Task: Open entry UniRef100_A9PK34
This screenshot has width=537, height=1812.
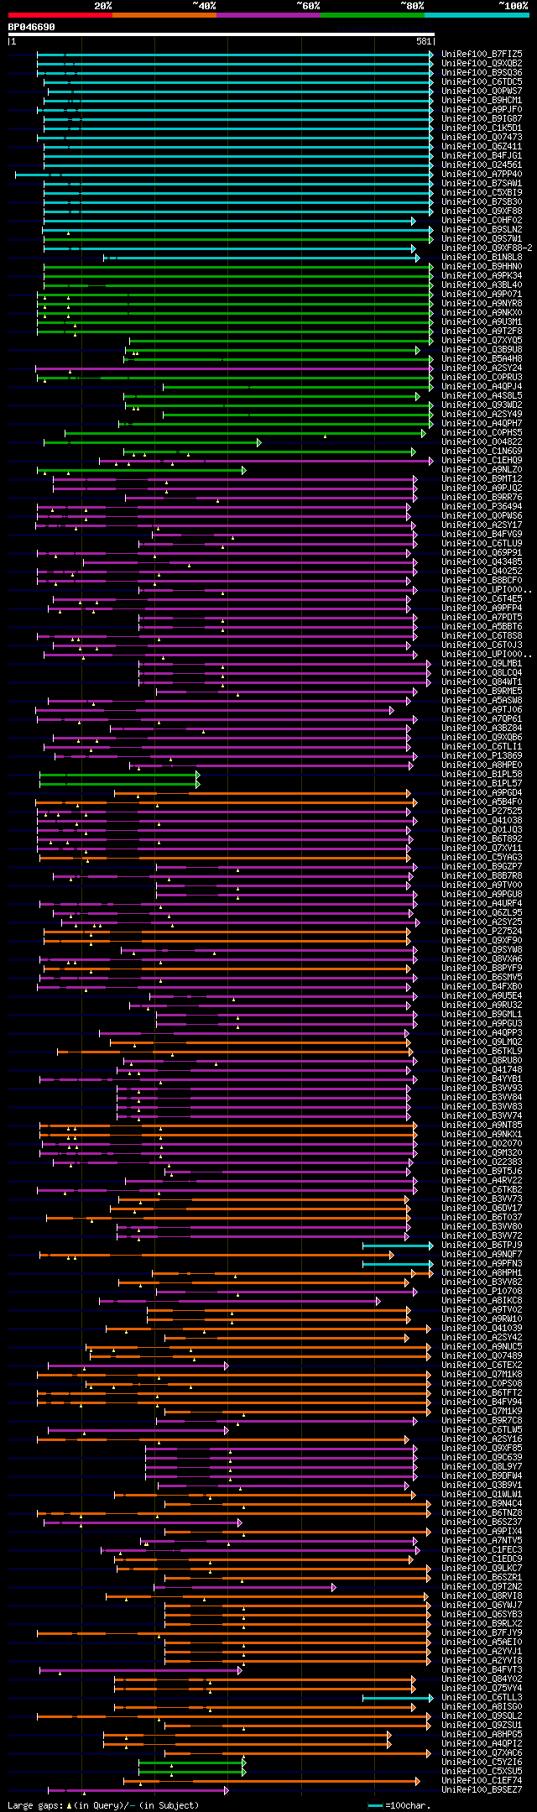Action: [x=482, y=275]
